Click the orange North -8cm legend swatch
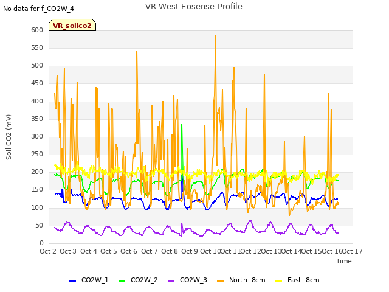This screenshot has height=292, width=389. (220, 281)
